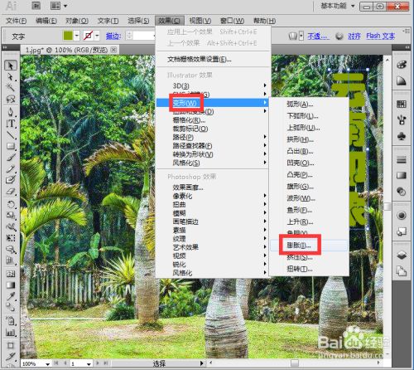Select the Selection tool black arrow

coord(11,66)
